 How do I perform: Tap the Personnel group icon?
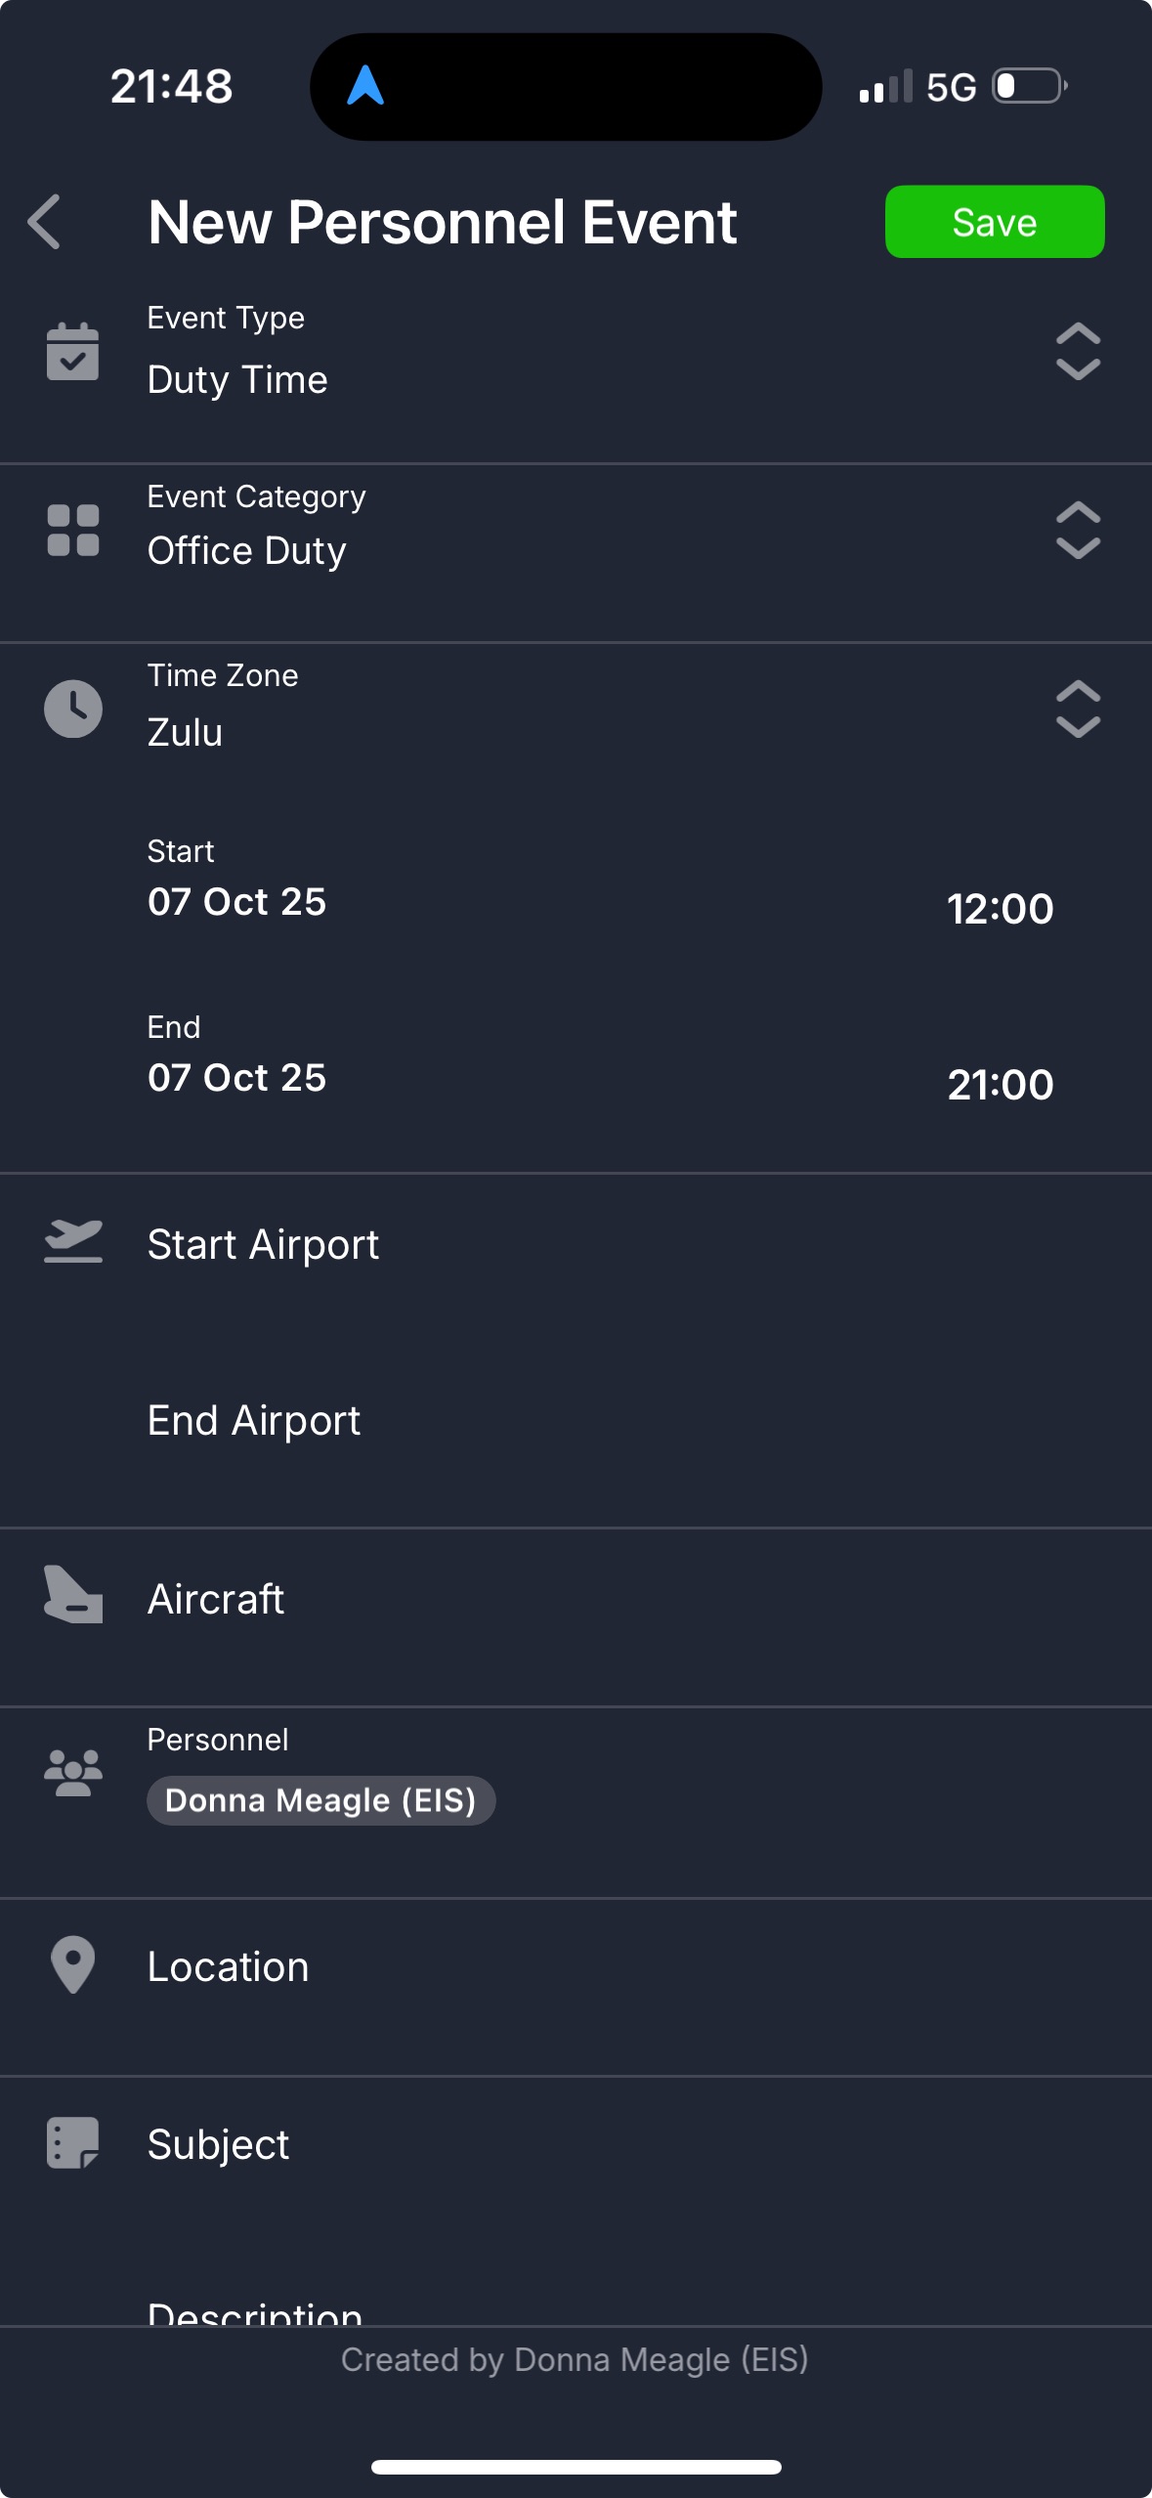click(73, 1772)
